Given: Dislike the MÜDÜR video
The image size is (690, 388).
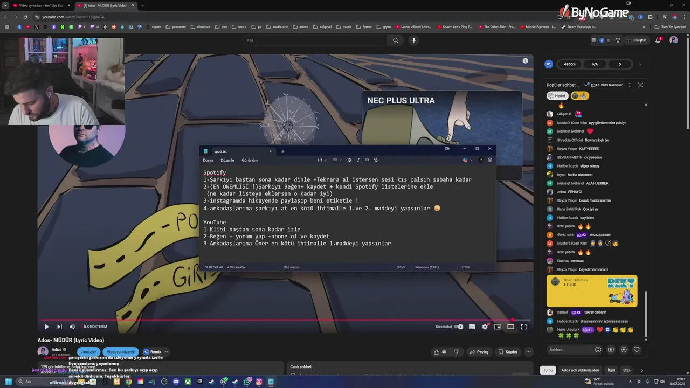Looking at the screenshot, I should click(x=457, y=352).
